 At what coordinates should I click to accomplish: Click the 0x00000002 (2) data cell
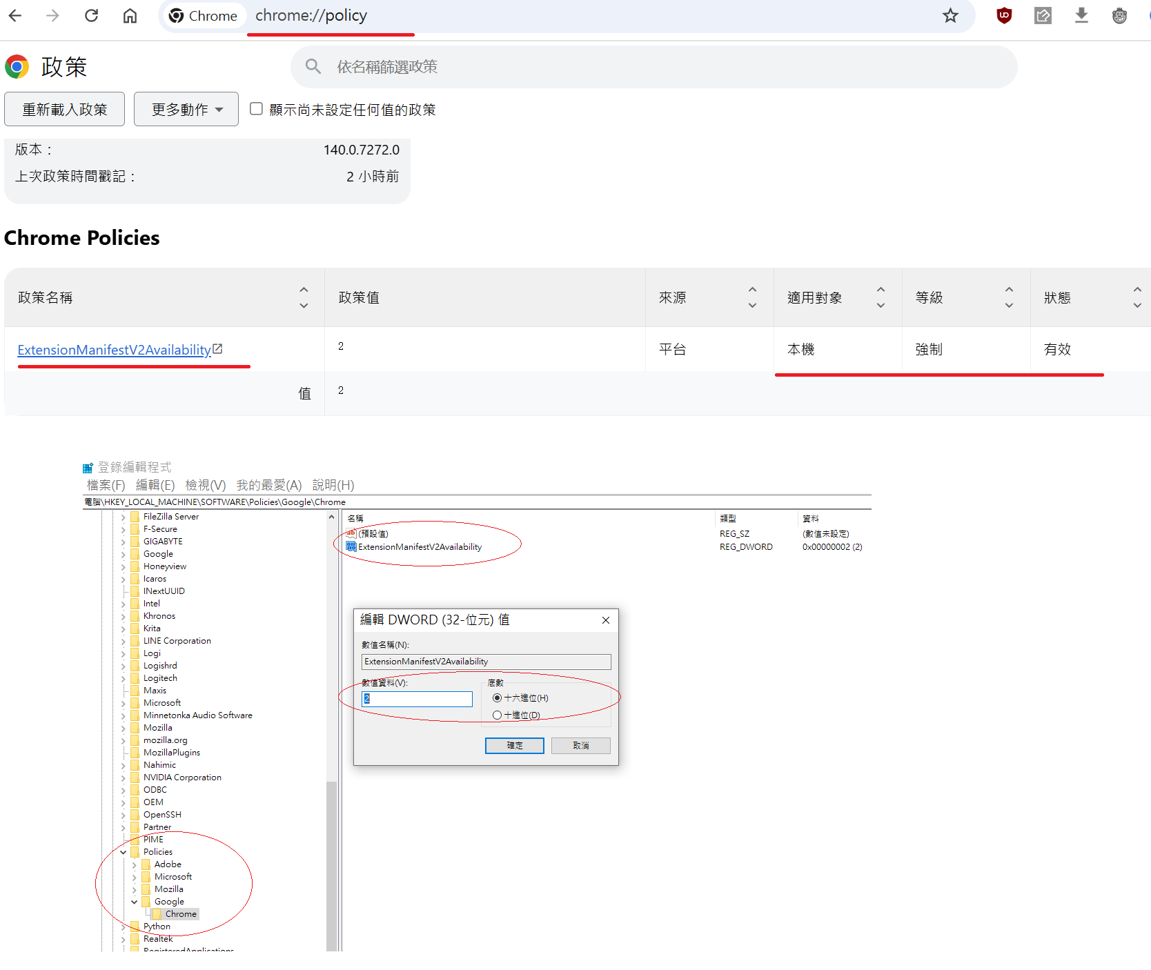coord(832,547)
